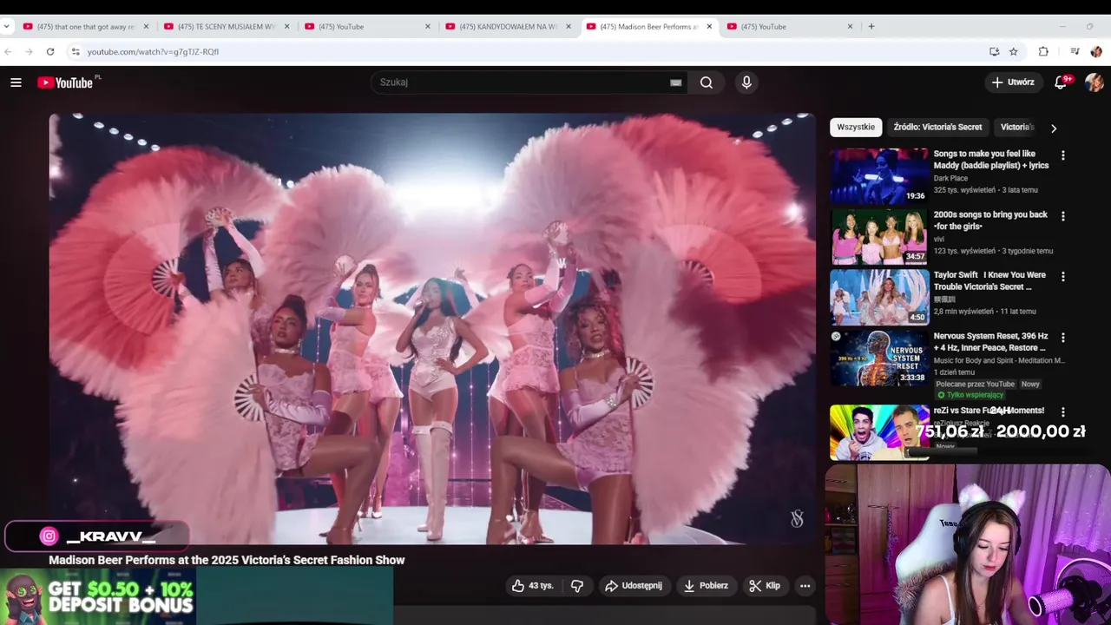The width and height of the screenshot is (1111, 625).
Task: Switch to 'TE SCENY MUSIAŁEM' tab
Action: [225, 26]
